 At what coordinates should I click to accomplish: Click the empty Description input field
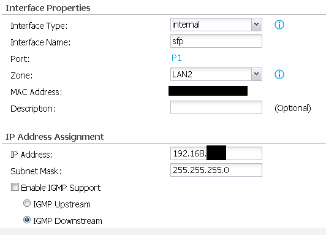(x=216, y=107)
